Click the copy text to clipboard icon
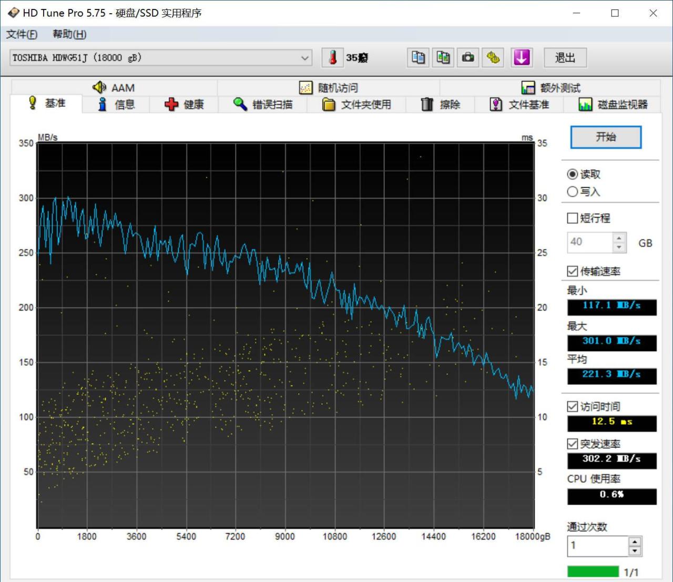This screenshot has height=582, width=673. click(418, 58)
